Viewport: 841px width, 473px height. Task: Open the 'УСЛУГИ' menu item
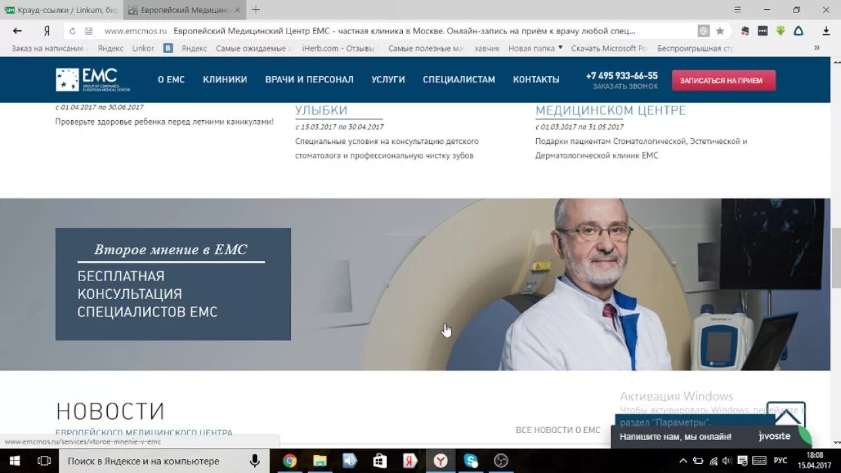[388, 79]
